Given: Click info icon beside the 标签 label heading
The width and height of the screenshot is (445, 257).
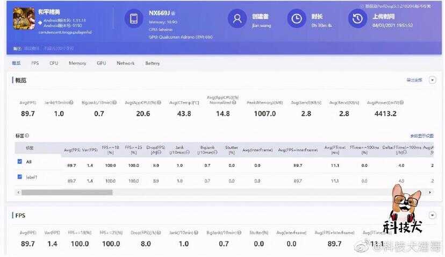Looking at the screenshot, I should (27, 135).
